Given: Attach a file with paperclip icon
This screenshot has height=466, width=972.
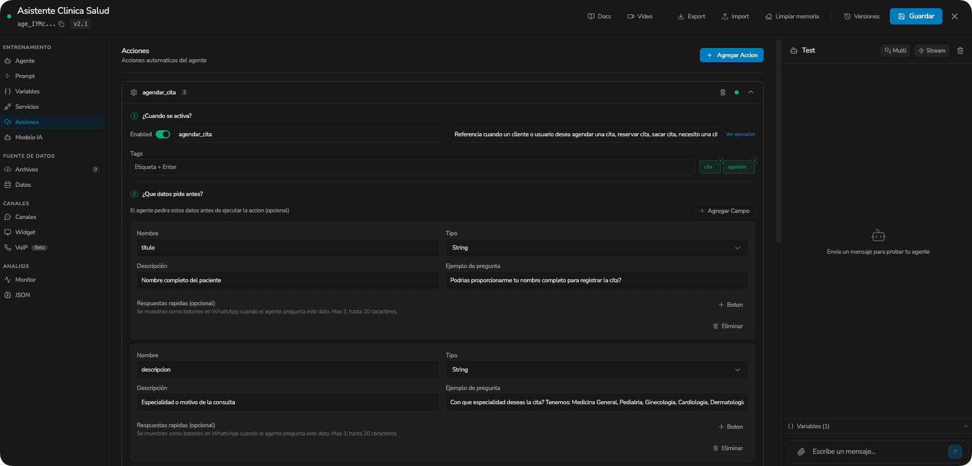Looking at the screenshot, I should tap(801, 452).
